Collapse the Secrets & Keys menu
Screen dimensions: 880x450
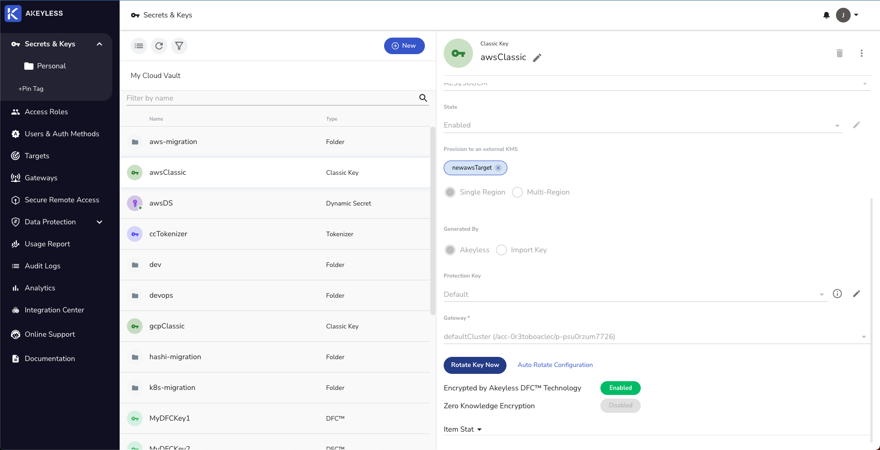[99, 44]
